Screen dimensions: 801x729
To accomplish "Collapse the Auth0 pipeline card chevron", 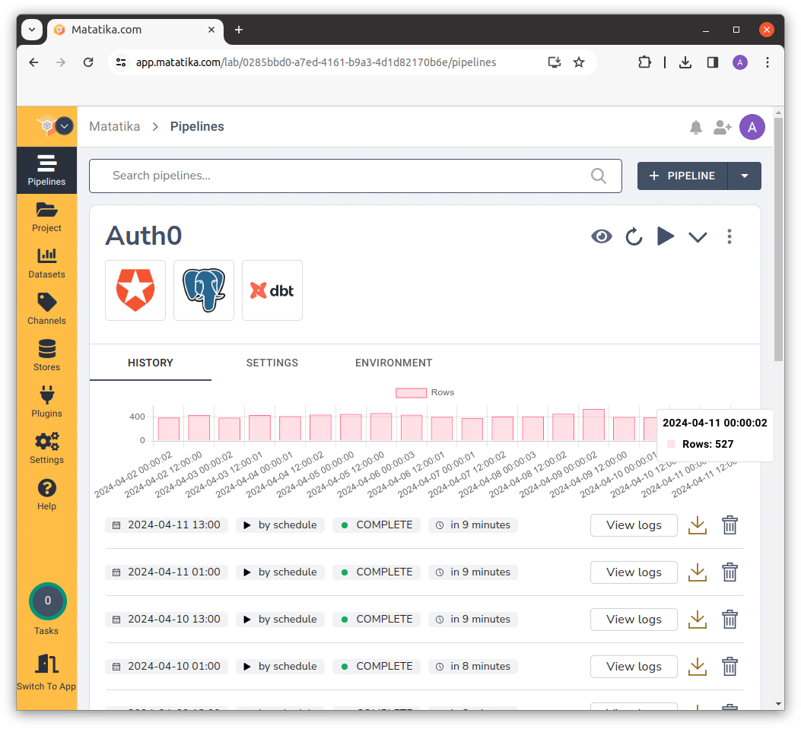I will [x=698, y=237].
